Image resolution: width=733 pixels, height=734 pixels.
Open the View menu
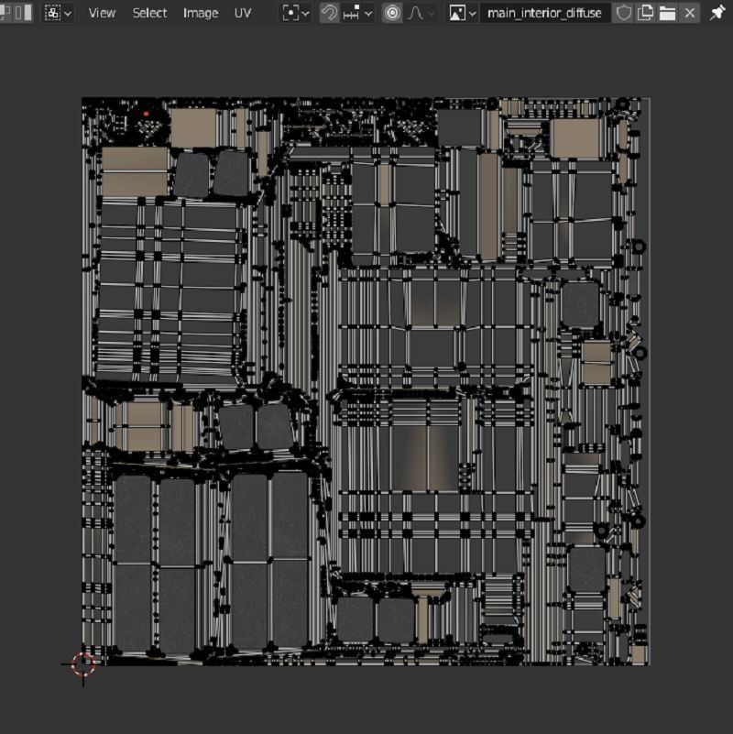point(102,13)
